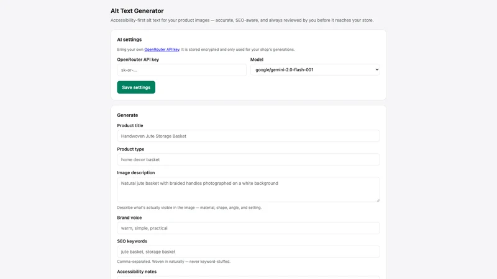Focus the Product title field

[x=248, y=136]
